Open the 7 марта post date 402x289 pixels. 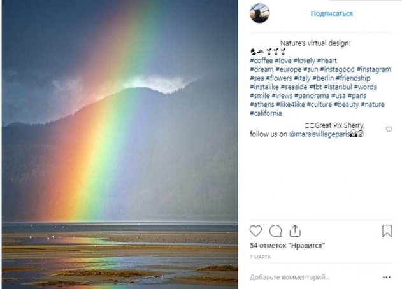pyautogui.click(x=260, y=257)
